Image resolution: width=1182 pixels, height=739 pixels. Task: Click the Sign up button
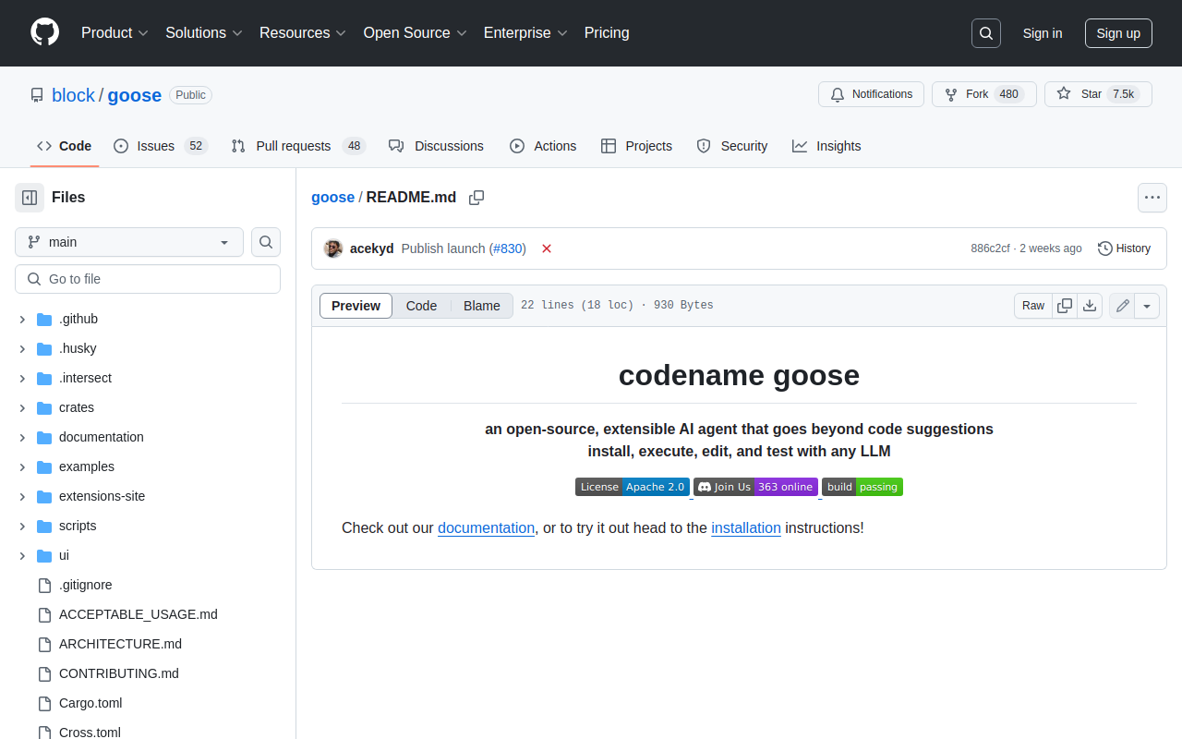(1118, 33)
